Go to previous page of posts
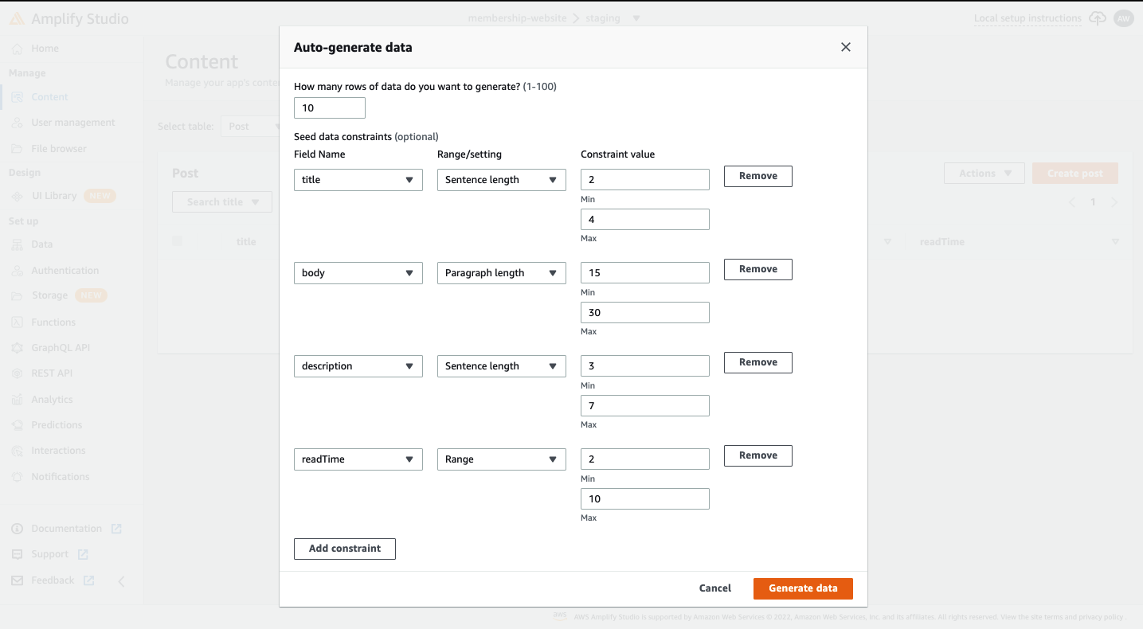Screen dimensions: 1143x629 [x=1072, y=202]
